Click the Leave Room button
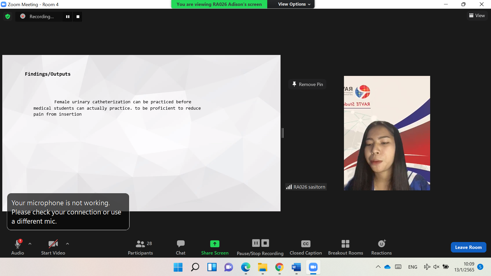This screenshot has width=491, height=276. [x=468, y=247]
